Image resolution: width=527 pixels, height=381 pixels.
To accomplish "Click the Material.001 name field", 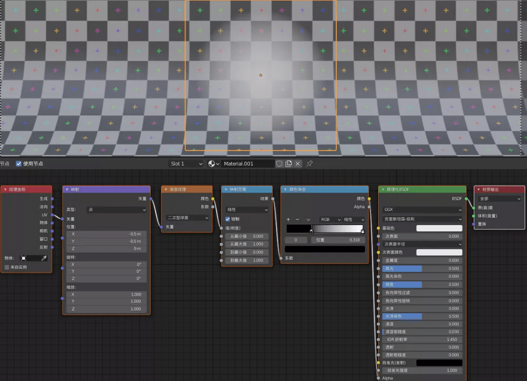I will (x=248, y=164).
